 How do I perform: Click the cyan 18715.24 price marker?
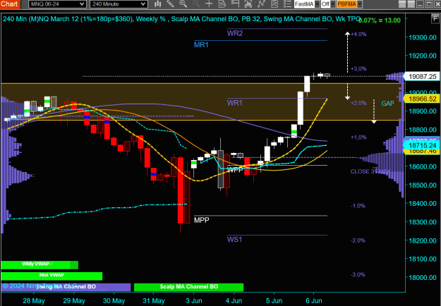[423, 145]
